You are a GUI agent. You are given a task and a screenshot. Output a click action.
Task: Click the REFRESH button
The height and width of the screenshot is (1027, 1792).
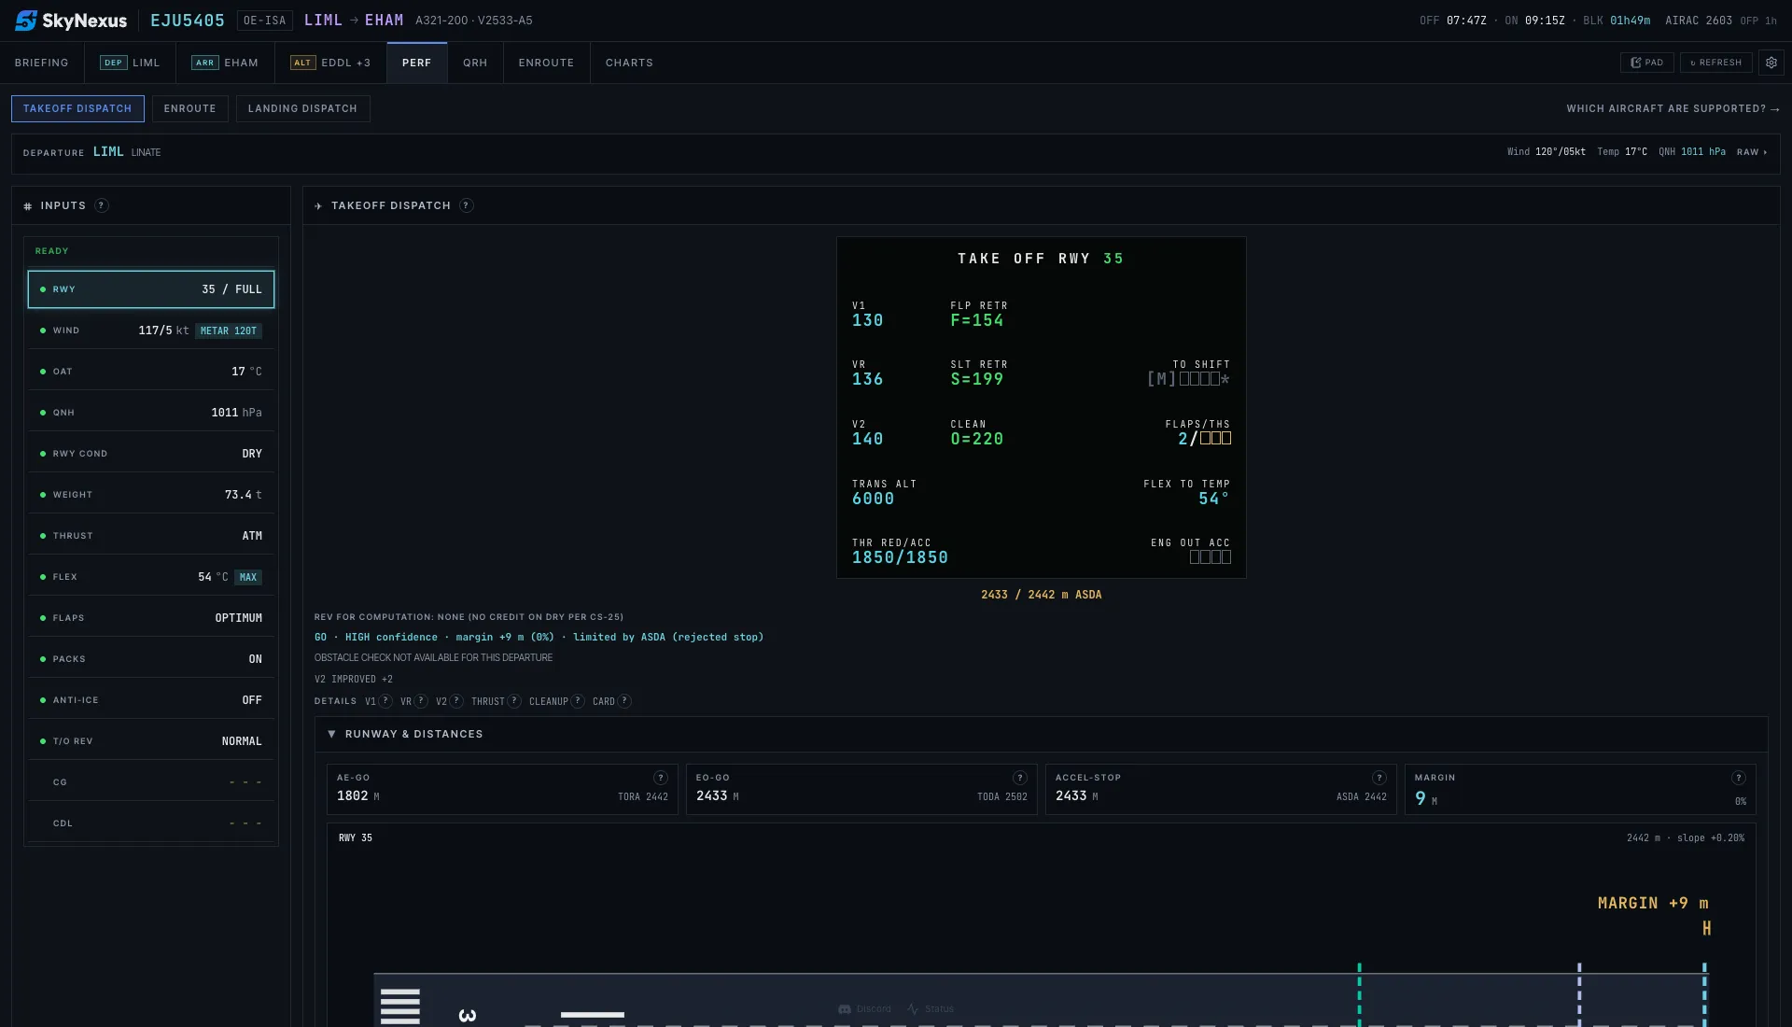tap(1715, 63)
